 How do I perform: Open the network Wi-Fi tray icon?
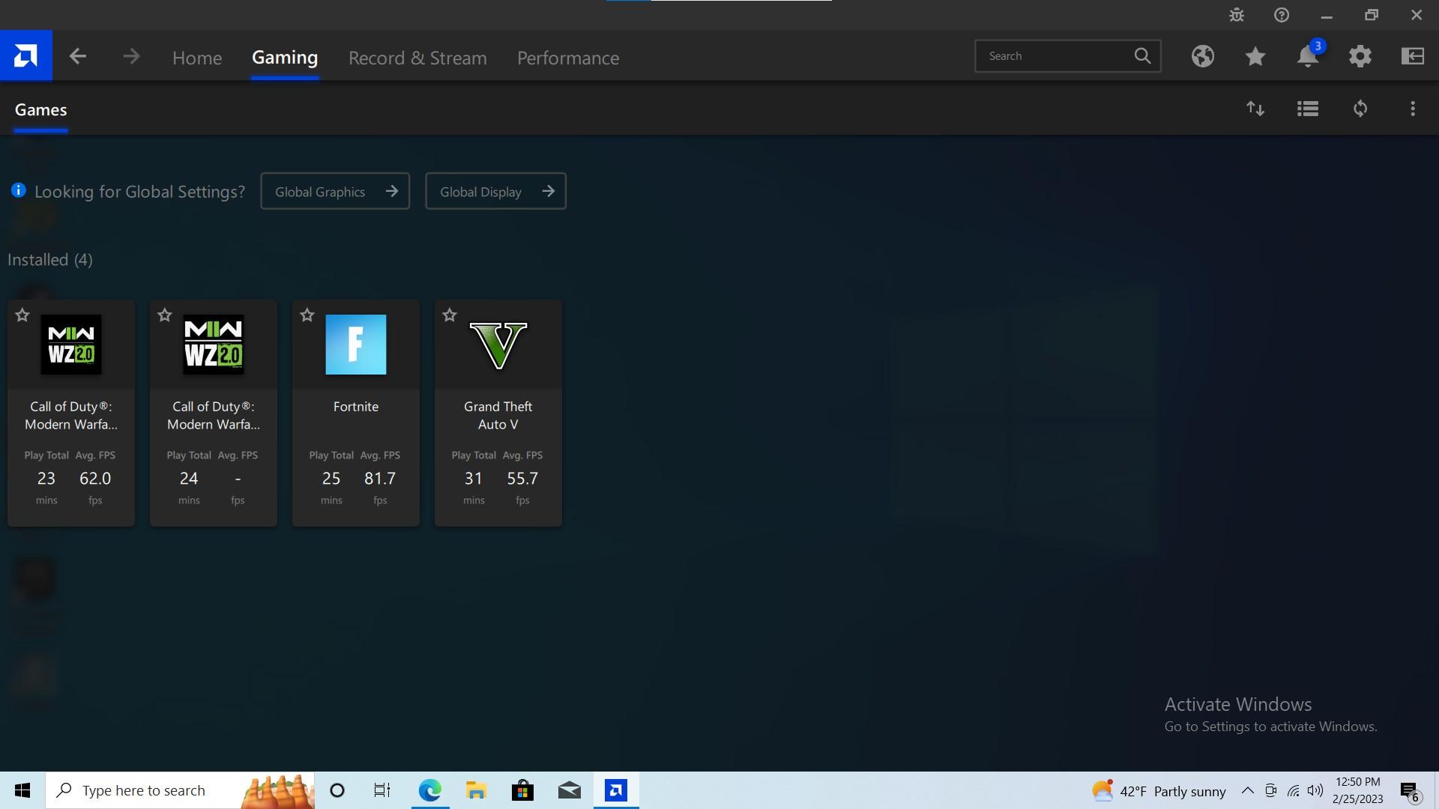click(1294, 790)
